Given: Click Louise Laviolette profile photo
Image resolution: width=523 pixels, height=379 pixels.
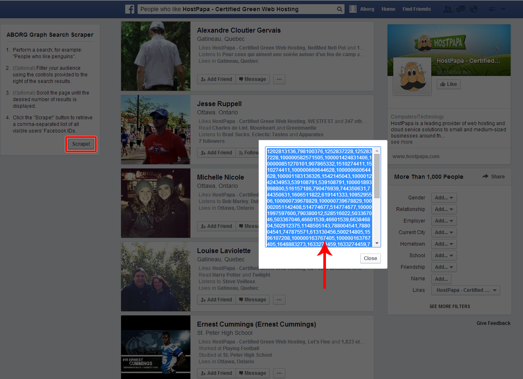Looking at the screenshot, I should pos(156,277).
